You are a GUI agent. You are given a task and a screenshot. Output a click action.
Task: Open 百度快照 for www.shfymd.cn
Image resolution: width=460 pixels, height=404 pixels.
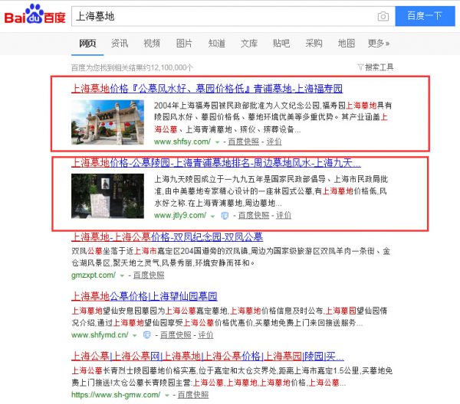click(176, 335)
